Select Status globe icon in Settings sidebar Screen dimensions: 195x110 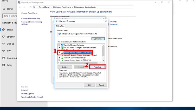(4, 30)
